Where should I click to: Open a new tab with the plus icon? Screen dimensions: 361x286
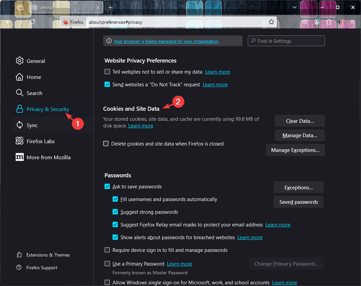[111, 8]
